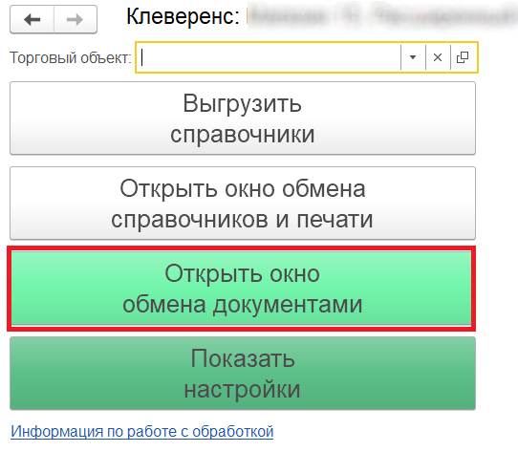Focus the Торговый объект input field
Image resolution: width=518 pixels, height=452 pixels.
(x=269, y=57)
